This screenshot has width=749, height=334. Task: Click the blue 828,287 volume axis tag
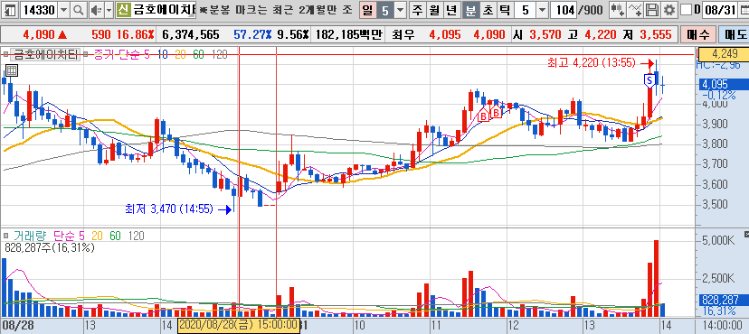pyautogui.click(x=724, y=301)
